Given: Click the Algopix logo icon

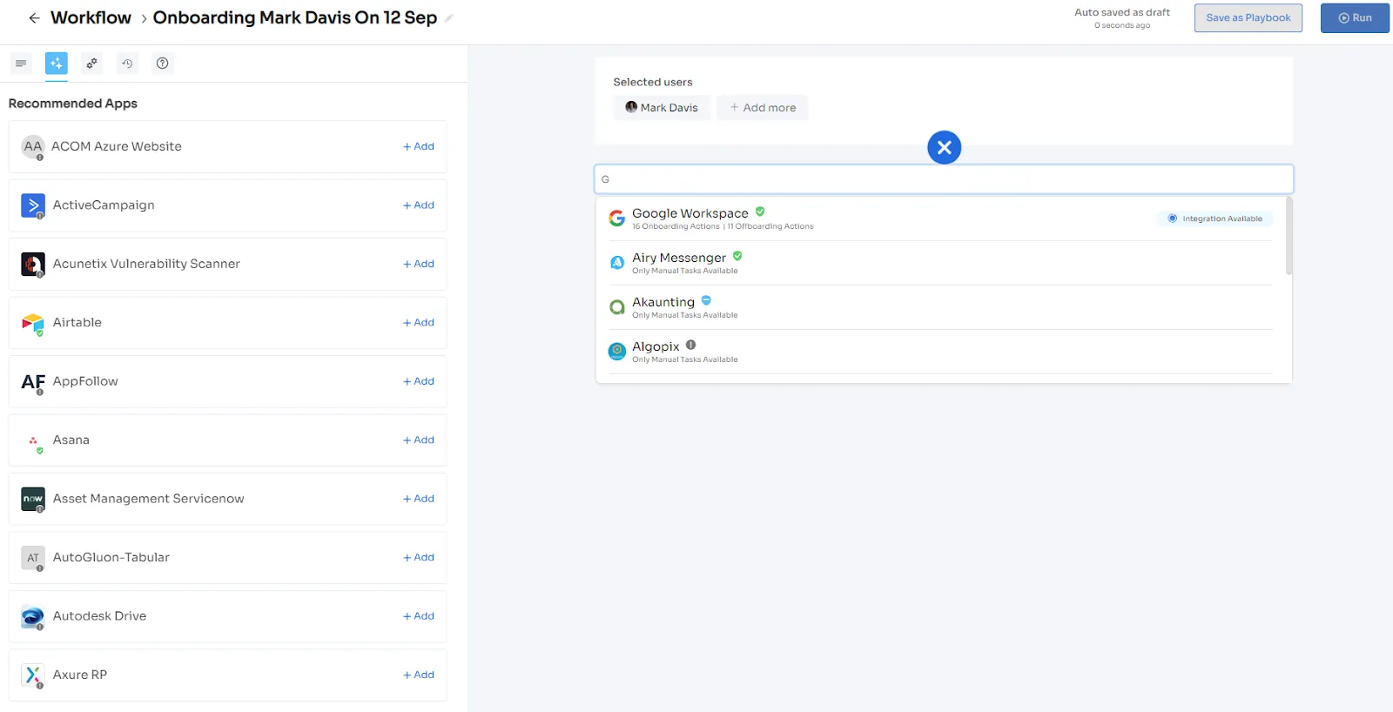Looking at the screenshot, I should coord(616,352).
